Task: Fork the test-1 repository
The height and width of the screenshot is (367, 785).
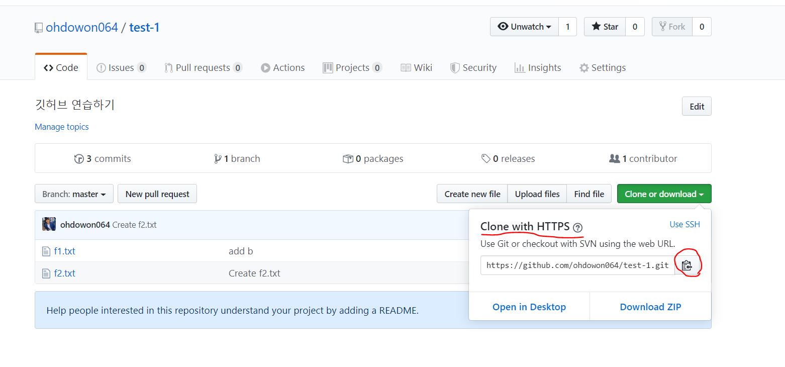Action: pos(672,27)
